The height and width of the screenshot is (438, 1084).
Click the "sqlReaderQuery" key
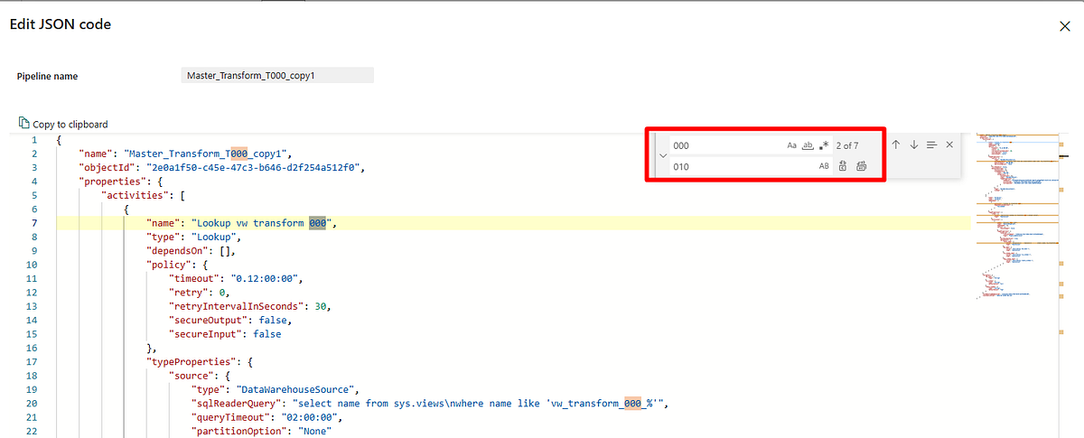pos(237,404)
